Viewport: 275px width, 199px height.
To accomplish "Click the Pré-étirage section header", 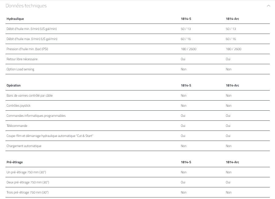I will [x=15, y=162].
